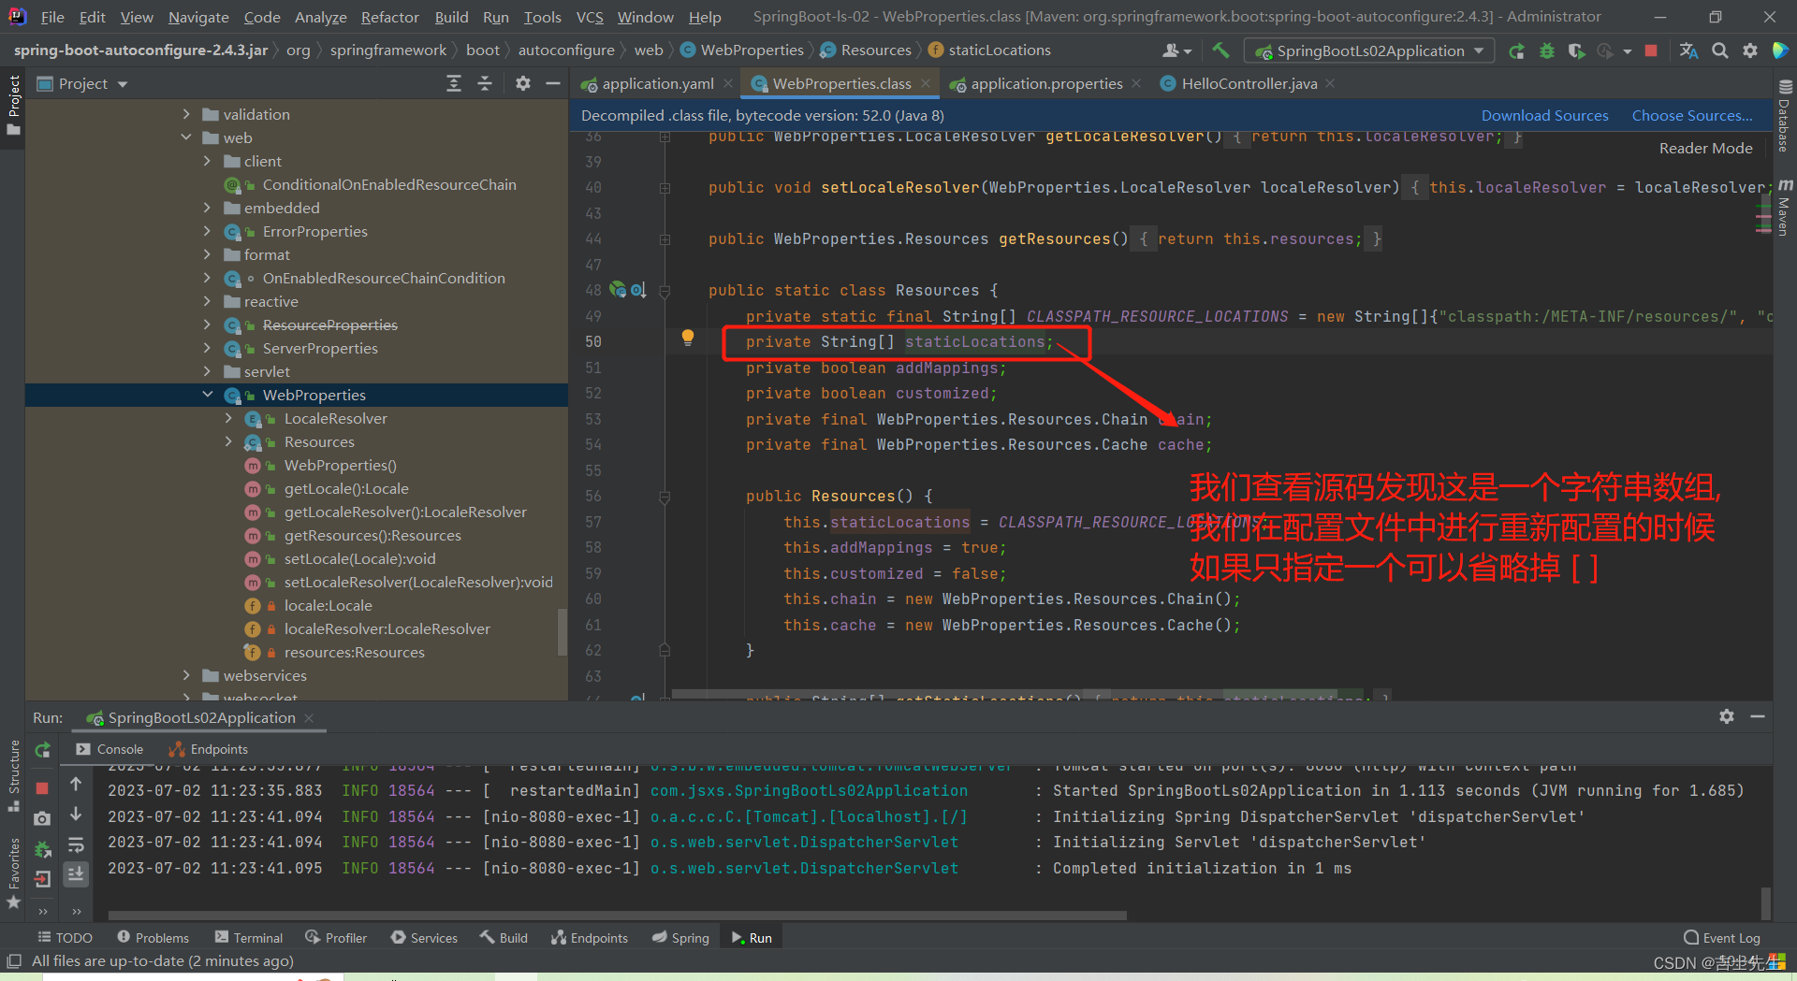Open the Refactor menu
1797x981 pixels.
(389, 17)
